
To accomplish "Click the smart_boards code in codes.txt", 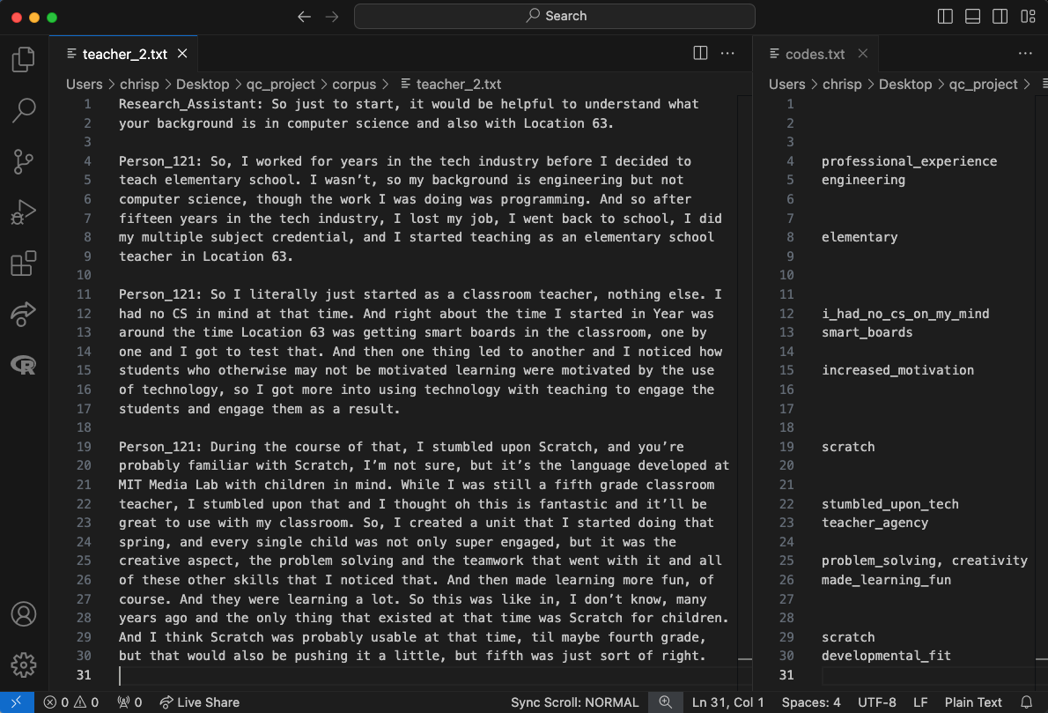I will tap(867, 332).
